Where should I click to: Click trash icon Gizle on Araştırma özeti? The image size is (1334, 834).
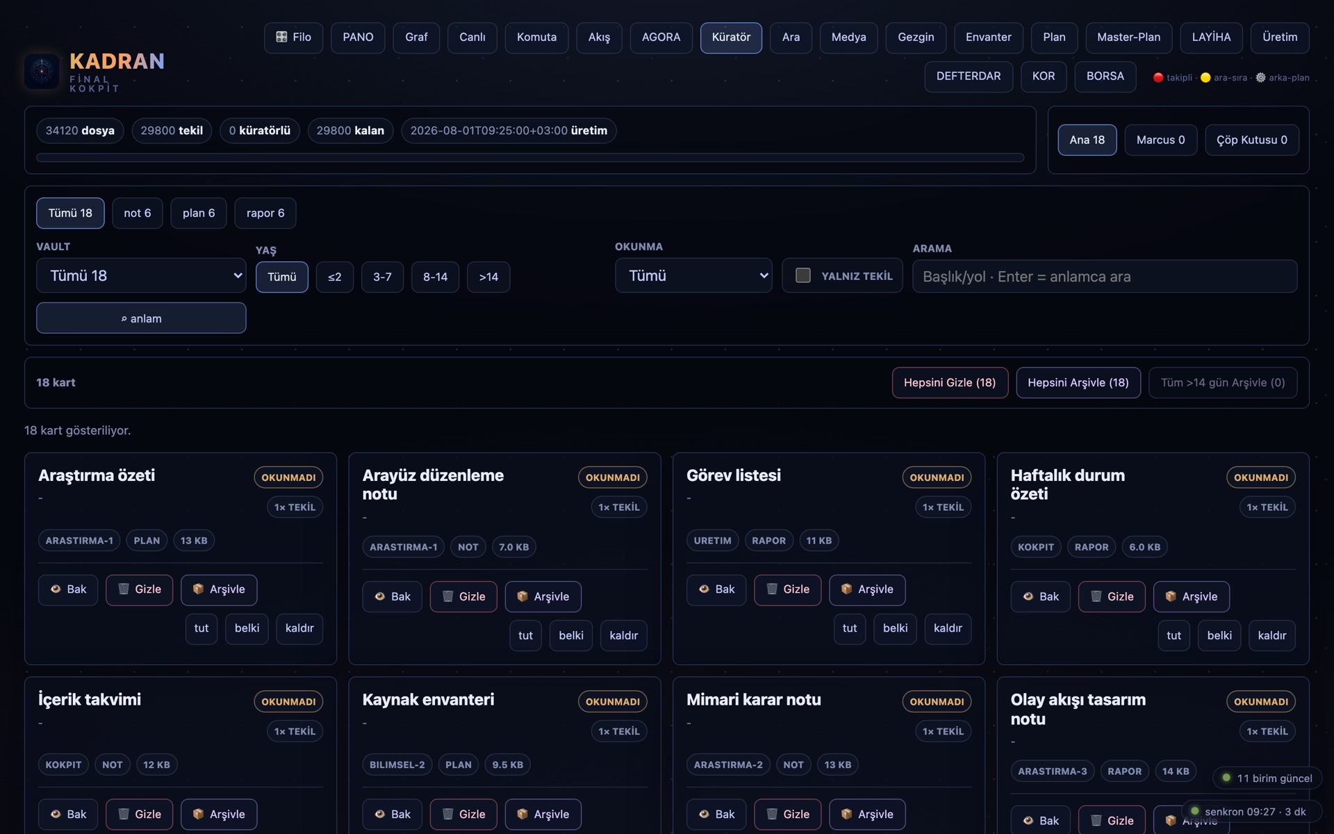[139, 589]
